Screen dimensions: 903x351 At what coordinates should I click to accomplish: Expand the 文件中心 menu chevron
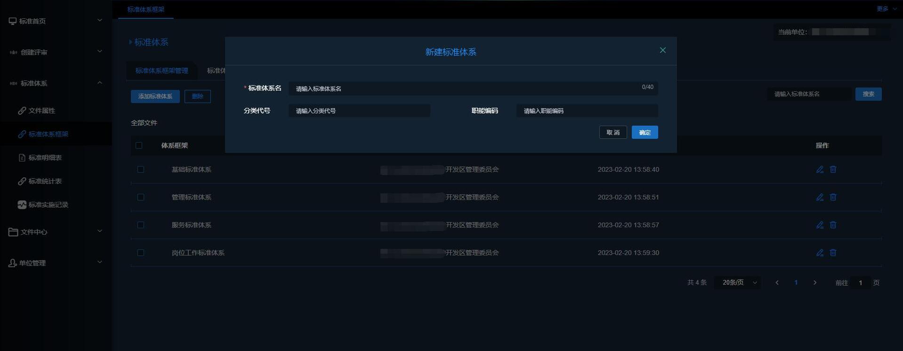point(99,231)
